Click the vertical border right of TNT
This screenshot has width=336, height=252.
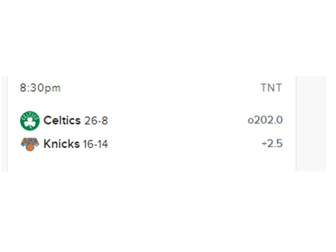coord(296,124)
